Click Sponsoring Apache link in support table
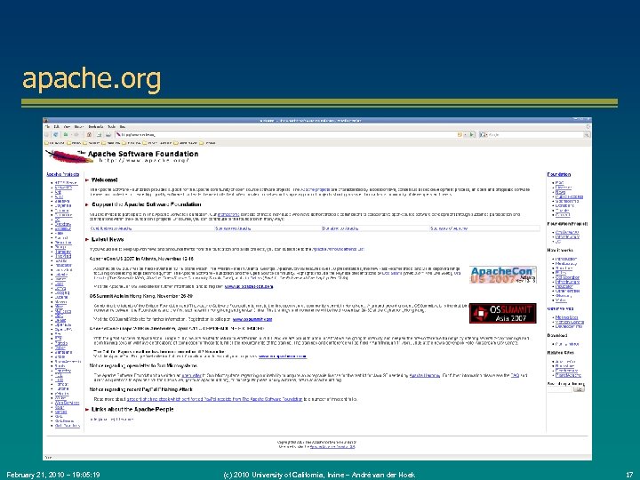This screenshot has height=480, width=640. click(x=233, y=228)
